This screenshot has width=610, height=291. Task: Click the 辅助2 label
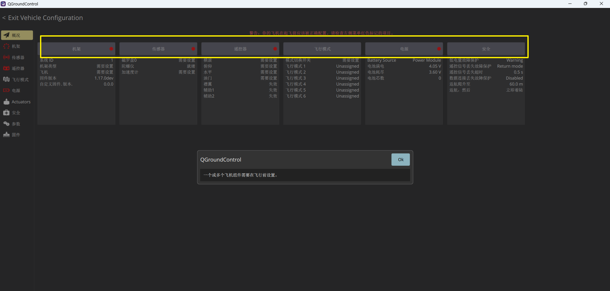click(209, 96)
